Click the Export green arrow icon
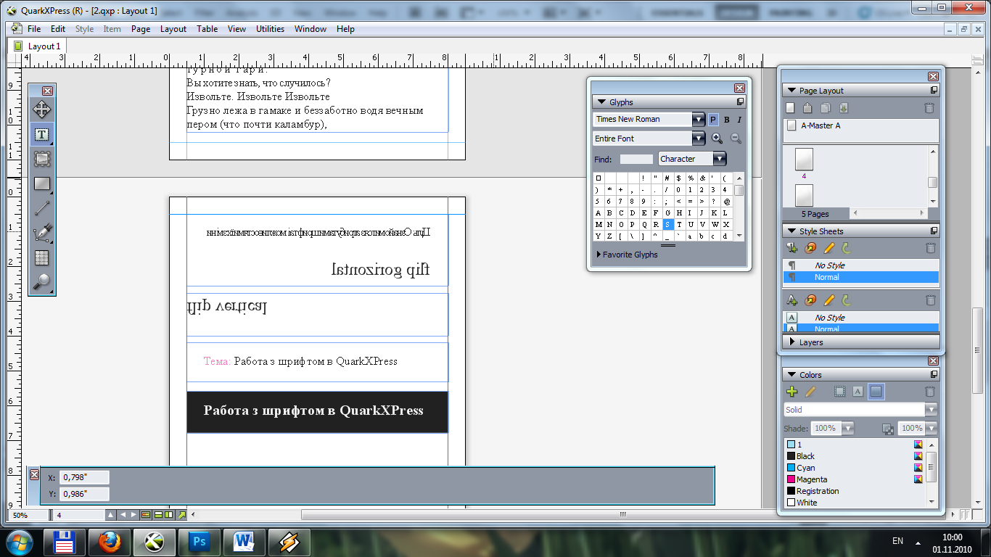Viewport: 991px width, 557px height. 182,515
